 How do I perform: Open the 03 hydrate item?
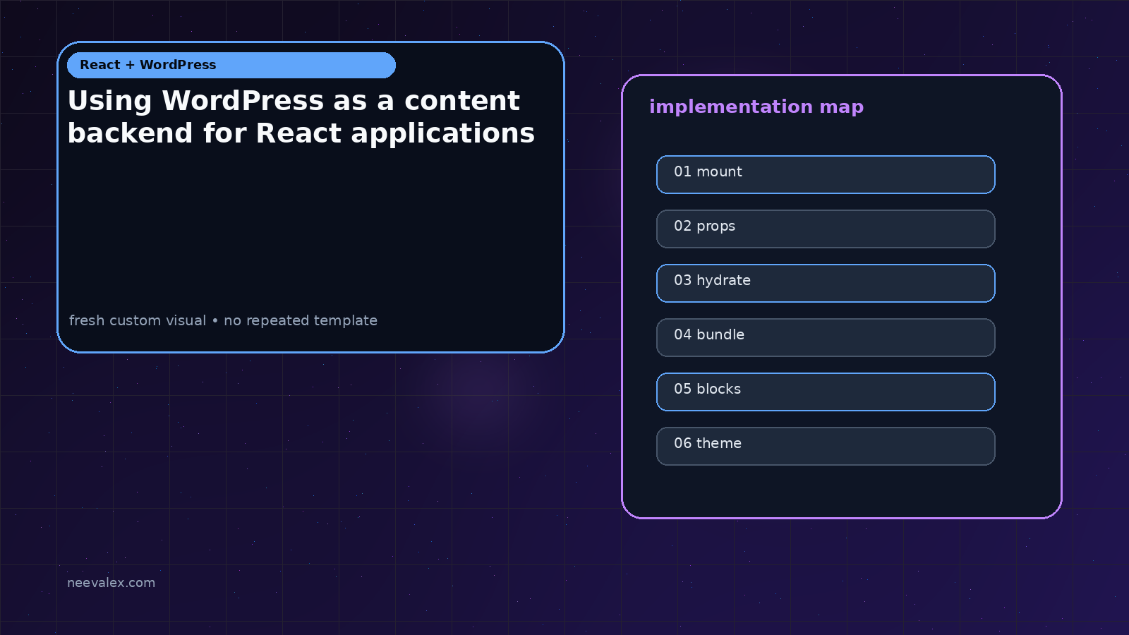pyautogui.click(x=826, y=283)
